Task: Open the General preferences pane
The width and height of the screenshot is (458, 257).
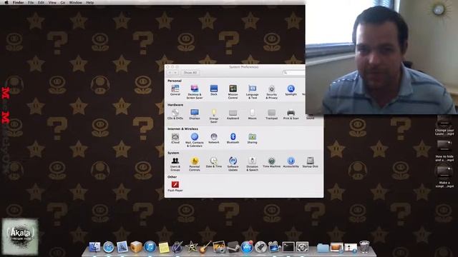Action: tap(175, 90)
